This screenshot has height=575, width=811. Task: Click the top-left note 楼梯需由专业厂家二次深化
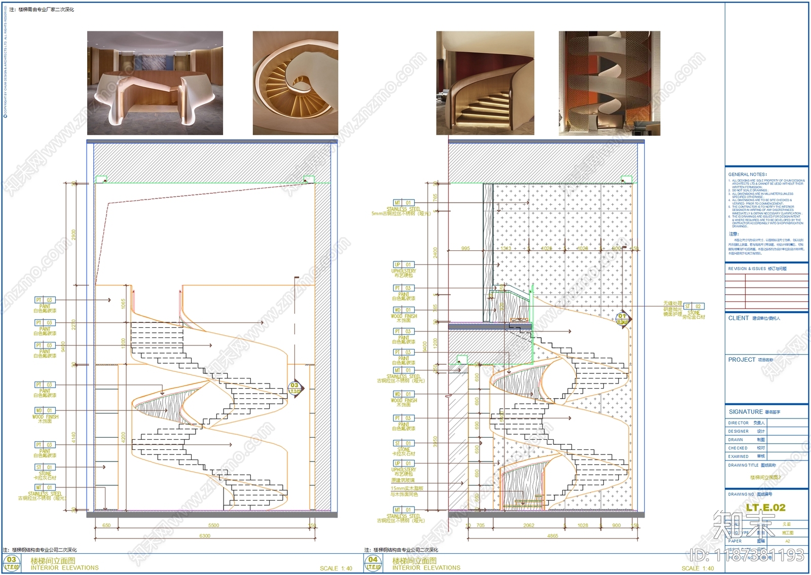[42, 10]
